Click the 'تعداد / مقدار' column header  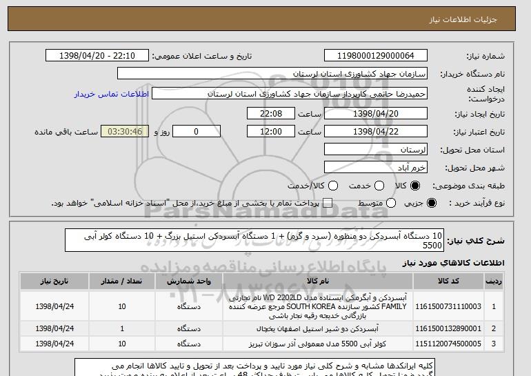coord(122,281)
